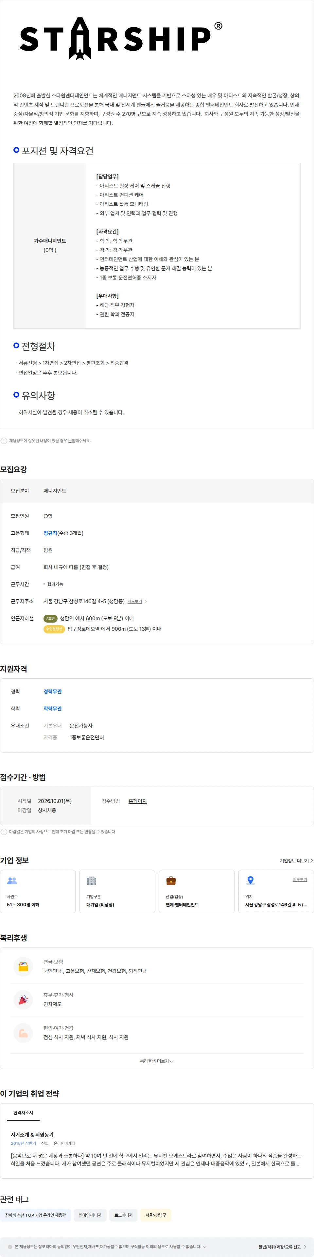Click the chevron after the address 지도보기
314x1257 pixels.
click(146, 601)
